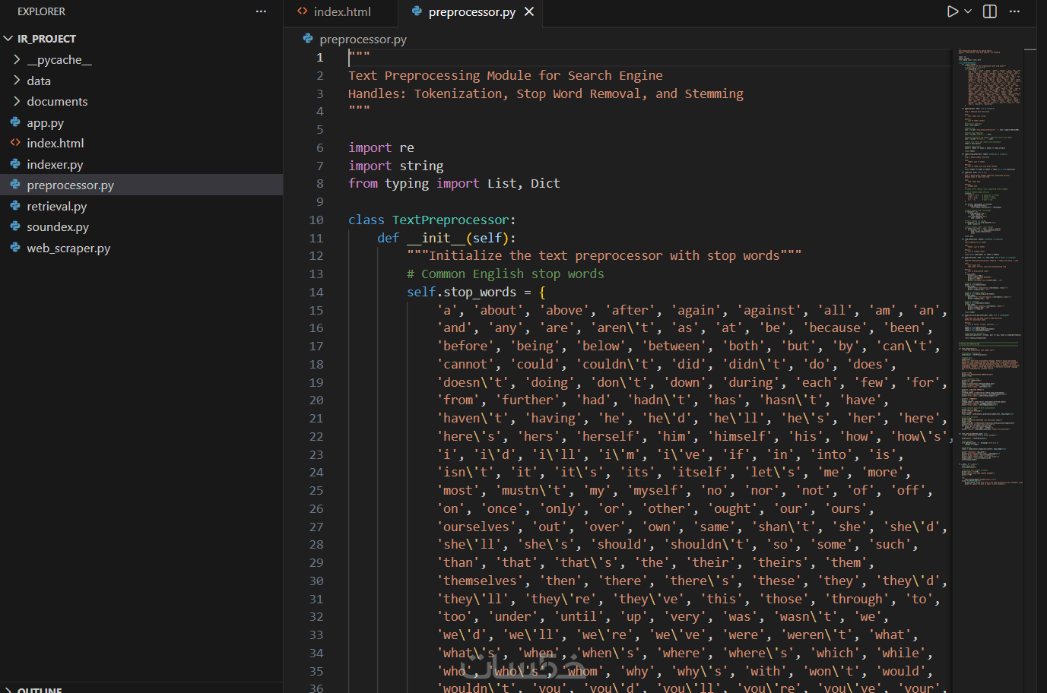
Task: Open editor More Actions ellipsis menu
Action: (x=1014, y=11)
